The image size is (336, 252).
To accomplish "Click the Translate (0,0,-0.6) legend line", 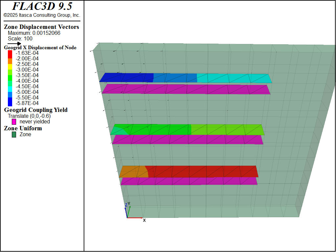I will [x=29, y=116].
